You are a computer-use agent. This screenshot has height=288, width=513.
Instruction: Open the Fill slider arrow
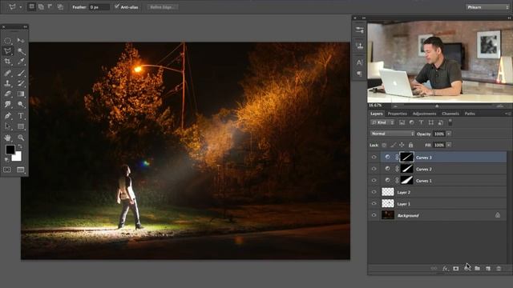449,145
